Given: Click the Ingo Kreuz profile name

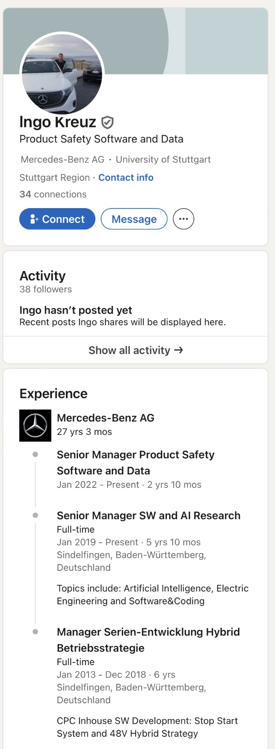Looking at the screenshot, I should [58, 122].
